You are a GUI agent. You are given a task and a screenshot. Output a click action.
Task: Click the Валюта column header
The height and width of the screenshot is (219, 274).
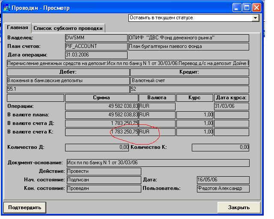tap(157, 98)
